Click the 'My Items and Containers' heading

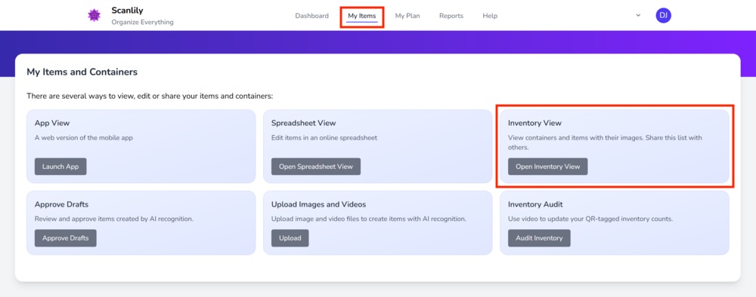[x=82, y=72]
